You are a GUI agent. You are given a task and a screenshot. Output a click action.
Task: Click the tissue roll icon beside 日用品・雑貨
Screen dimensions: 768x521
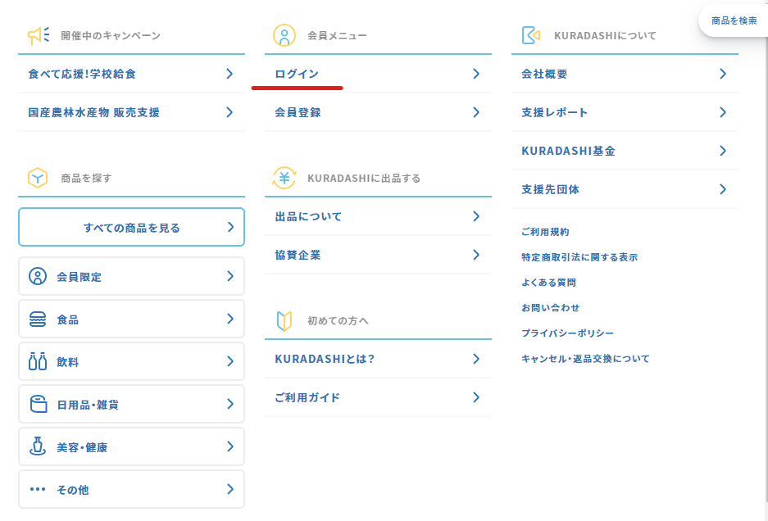[39, 404]
